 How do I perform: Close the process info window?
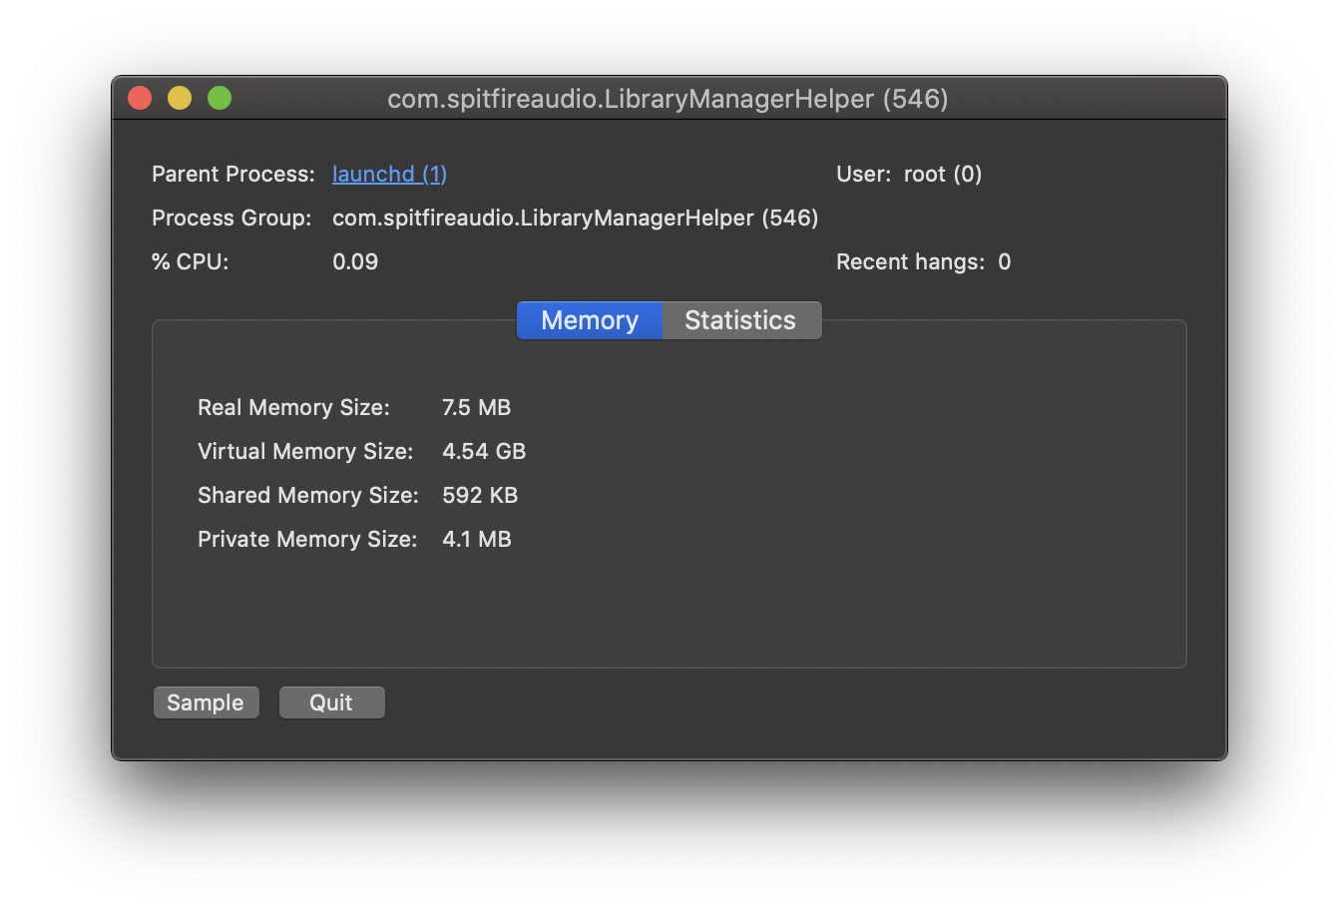click(140, 98)
